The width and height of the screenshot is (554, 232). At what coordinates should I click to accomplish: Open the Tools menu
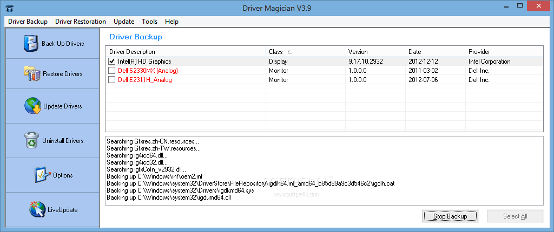click(x=150, y=22)
